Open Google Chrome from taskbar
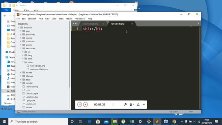 (x=174, y=122)
